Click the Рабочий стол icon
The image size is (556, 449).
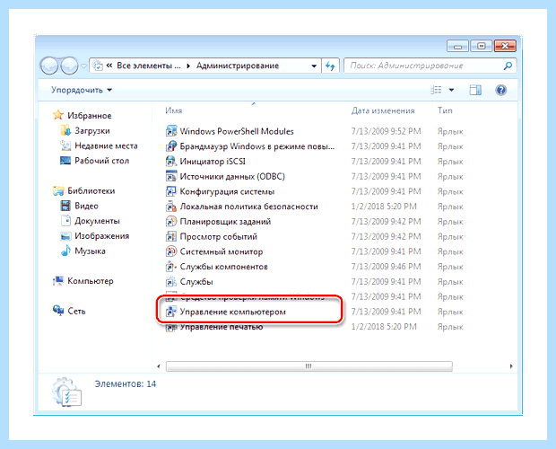click(65, 161)
